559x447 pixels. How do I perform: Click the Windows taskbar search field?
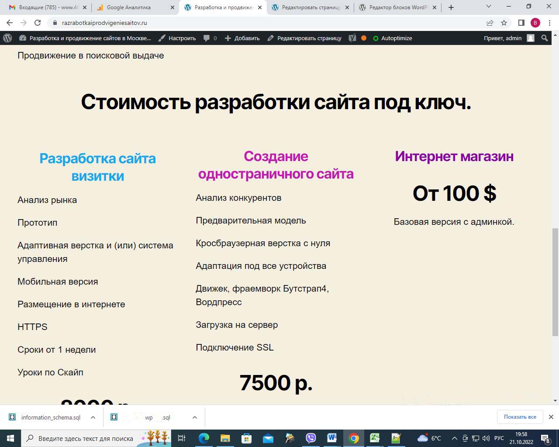tap(85, 438)
